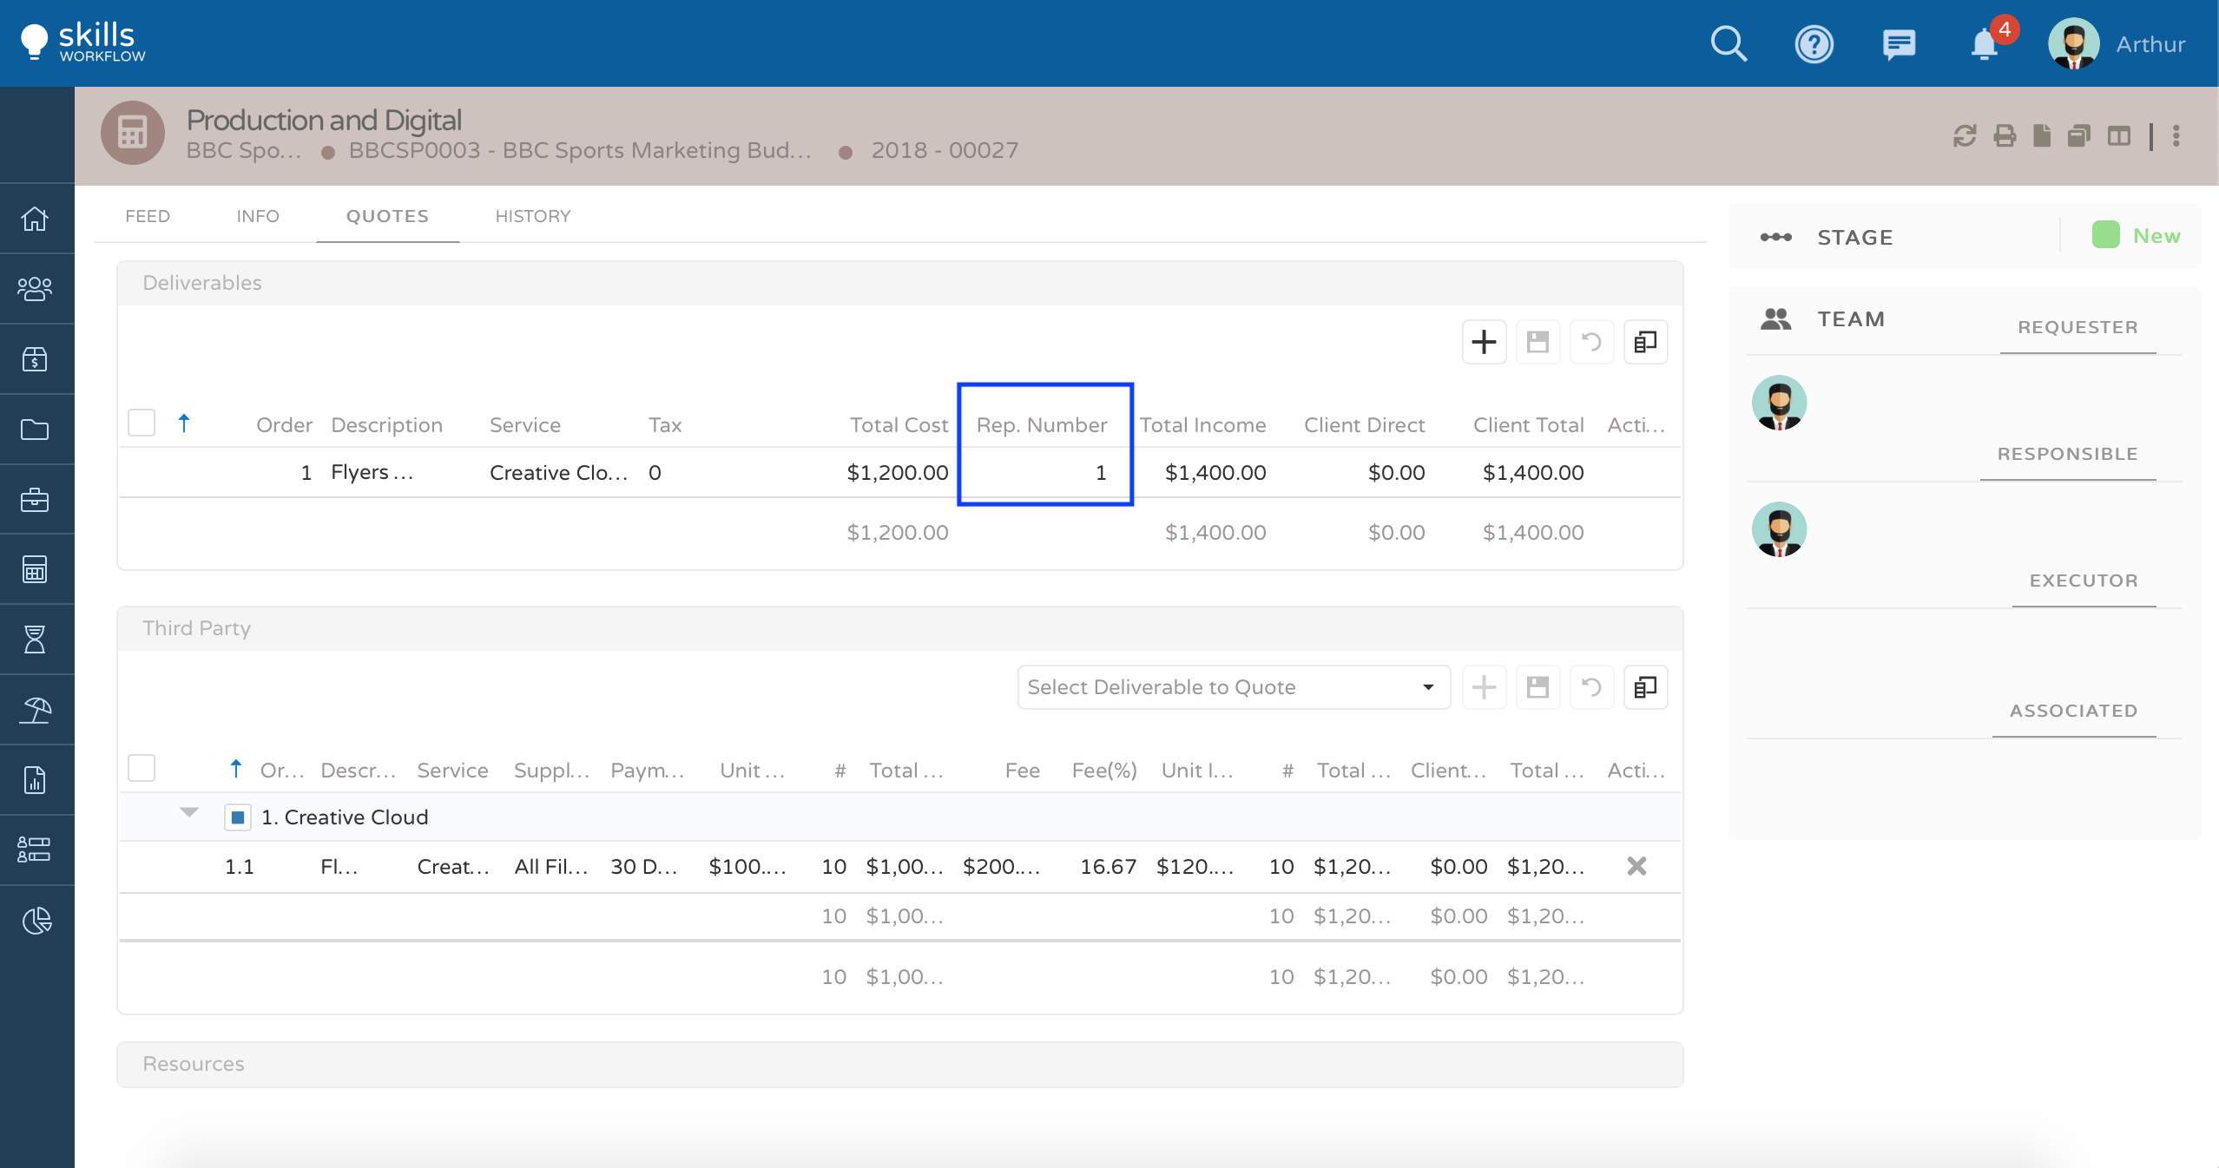
Task: Select the QUOTES tab
Action: (x=387, y=216)
